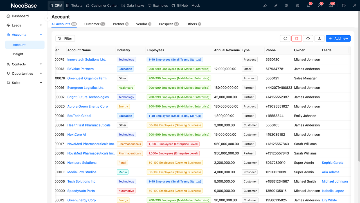Switch to the Prospect tab

pos(166,24)
